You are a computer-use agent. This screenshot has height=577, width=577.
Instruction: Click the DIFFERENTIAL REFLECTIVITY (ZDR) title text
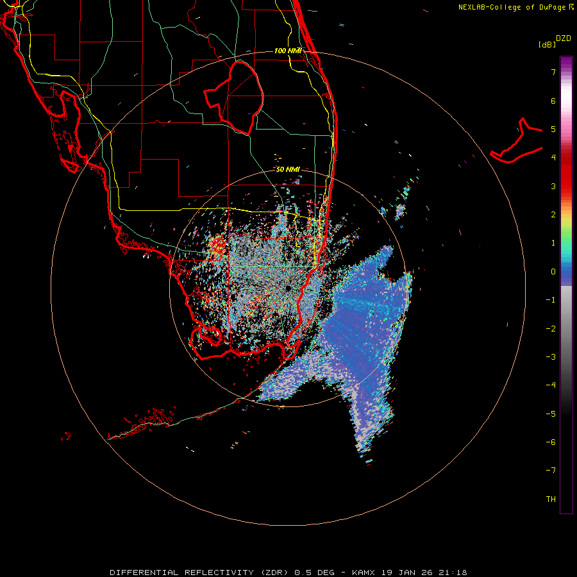pos(199,573)
